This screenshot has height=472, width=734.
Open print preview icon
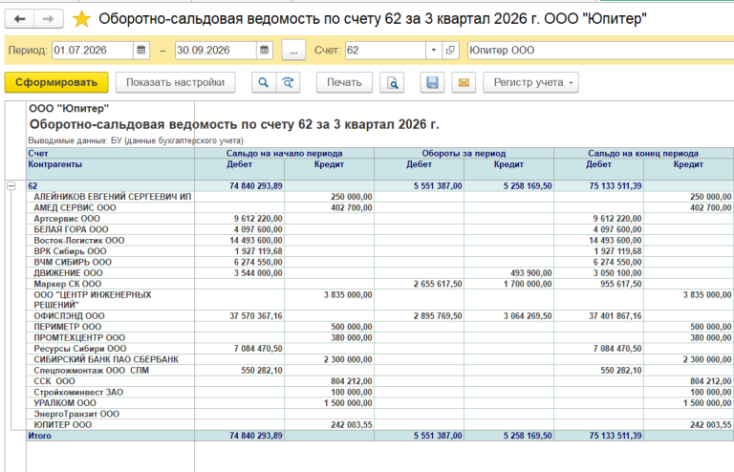(x=392, y=82)
